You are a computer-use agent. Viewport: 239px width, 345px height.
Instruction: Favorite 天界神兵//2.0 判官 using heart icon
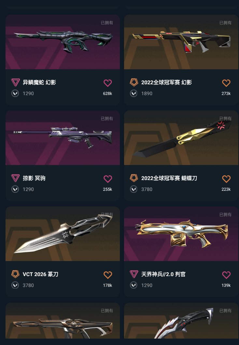click(x=226, y=275)
